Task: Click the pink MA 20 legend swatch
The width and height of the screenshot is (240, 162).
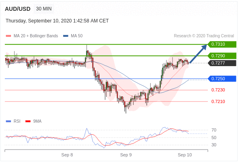Action: click(8, 36)
